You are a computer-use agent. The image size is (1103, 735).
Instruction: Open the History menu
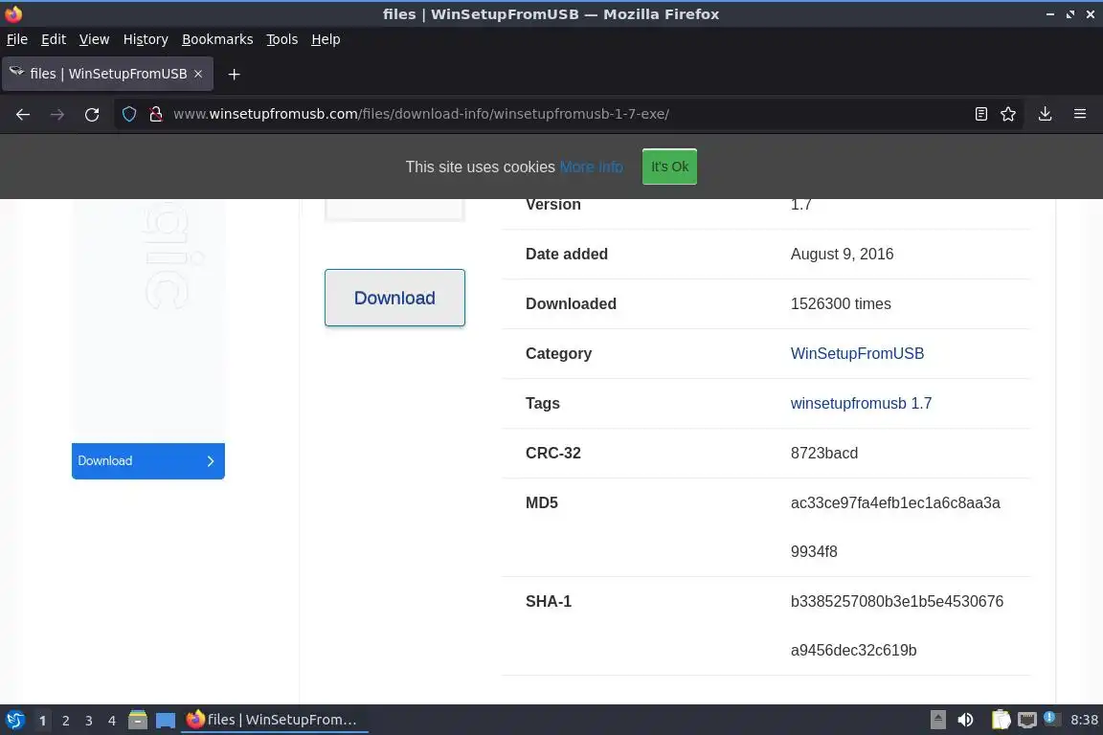tap(146, 39)
